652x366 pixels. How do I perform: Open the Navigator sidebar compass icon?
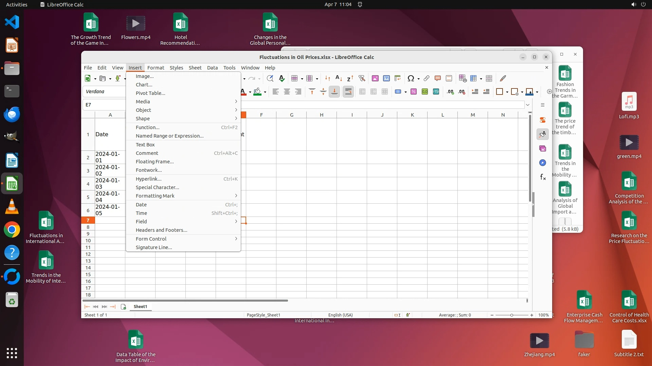[x=543, y=163]
